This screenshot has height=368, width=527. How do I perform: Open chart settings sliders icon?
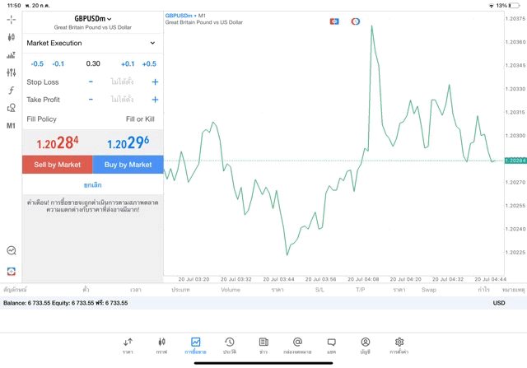pos(11,72)
